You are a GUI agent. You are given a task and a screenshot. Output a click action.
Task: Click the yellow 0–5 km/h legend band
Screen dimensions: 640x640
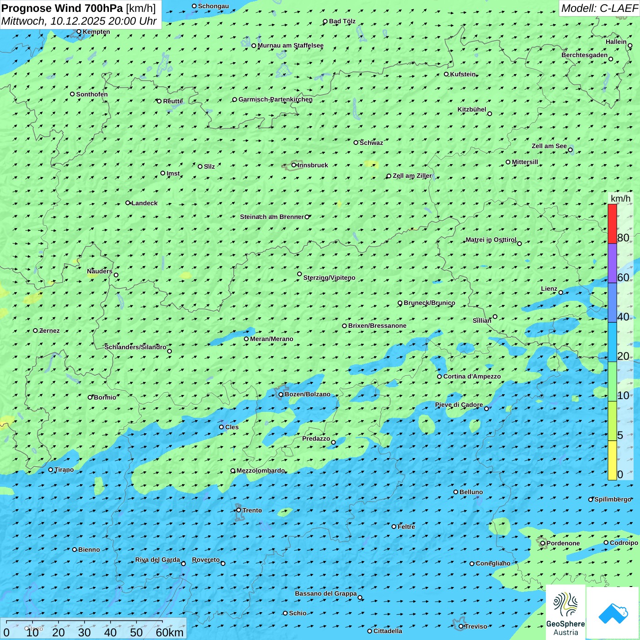click(612, 460)
